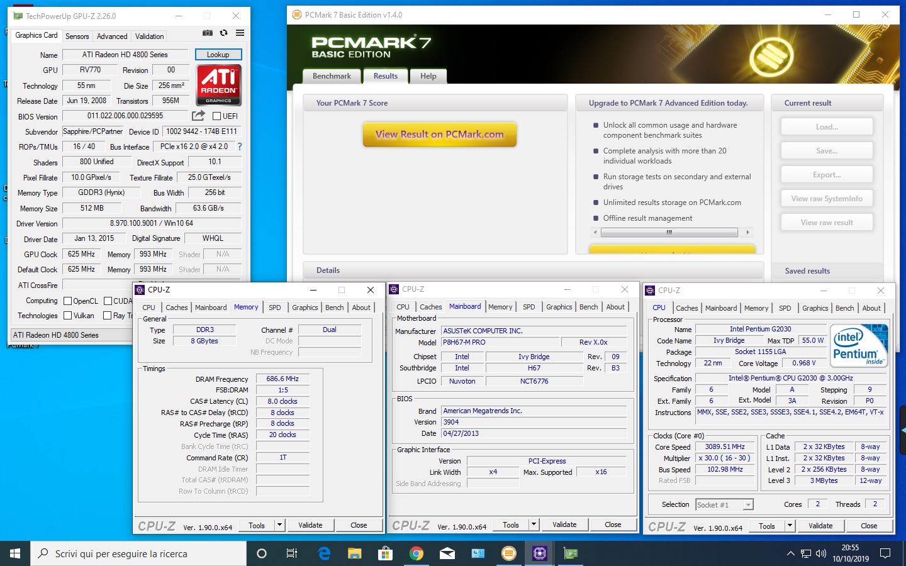
Task: Switch to Advanced tab in GPU-Z
Action: click(x=112, y=36)
